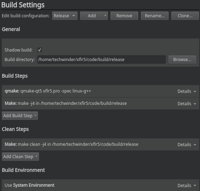The height and width of the screenshot is (191, 200).
Task: Click the arrow icon beside qmake Details
Action: click(x=195, y=91)
